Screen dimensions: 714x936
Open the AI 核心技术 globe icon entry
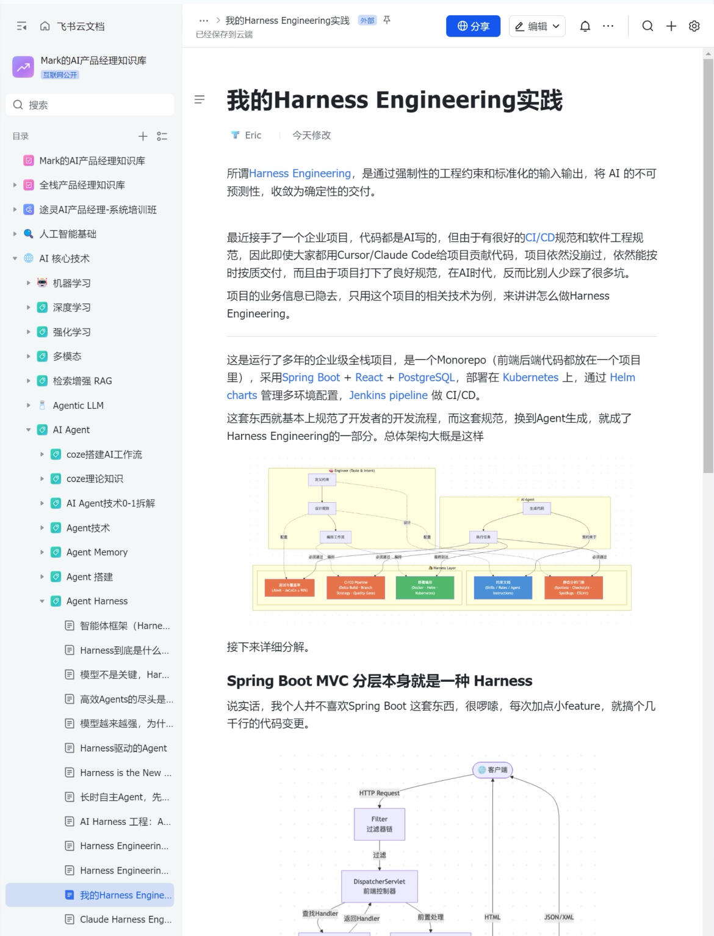29,258
